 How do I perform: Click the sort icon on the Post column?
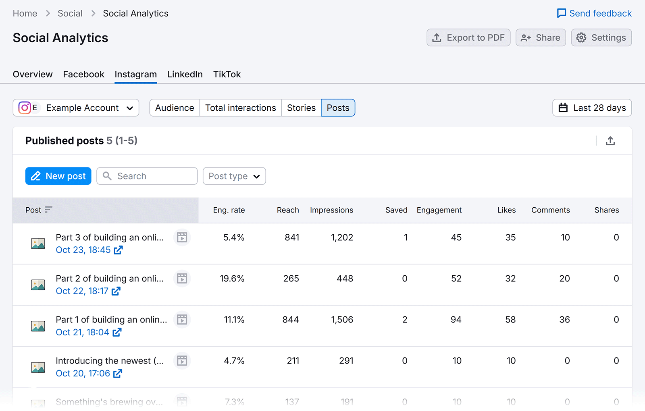point(49,210)
